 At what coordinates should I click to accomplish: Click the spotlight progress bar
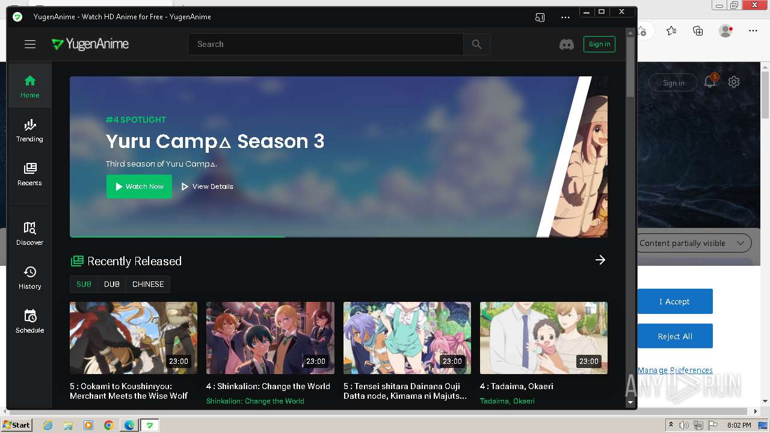pos(339,236)
